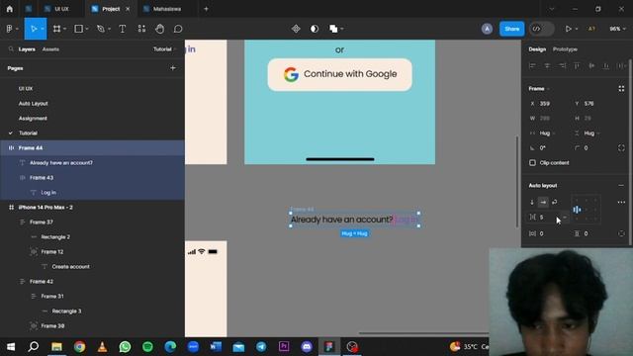The width and height of the screenshot is (633, 356).
Task: Click Continue with Google button
Action: point(340,74)
